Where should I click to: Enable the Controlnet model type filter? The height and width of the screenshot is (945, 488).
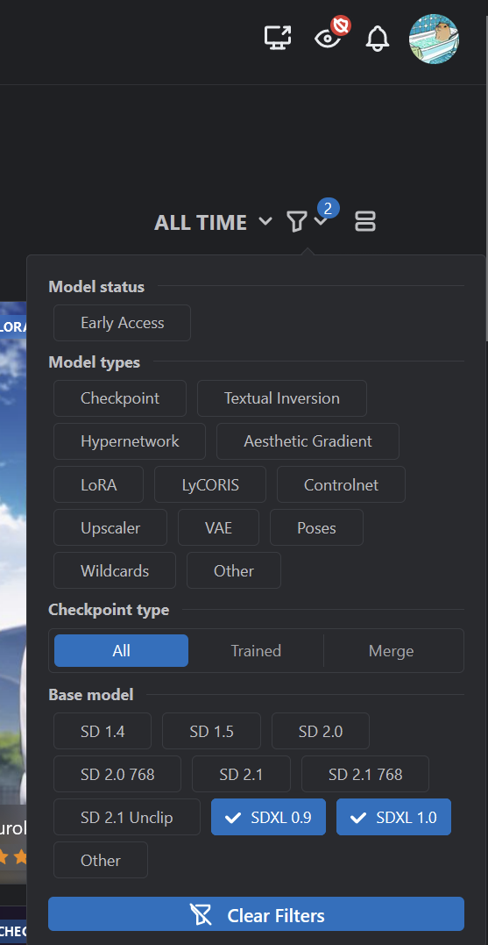341,484
